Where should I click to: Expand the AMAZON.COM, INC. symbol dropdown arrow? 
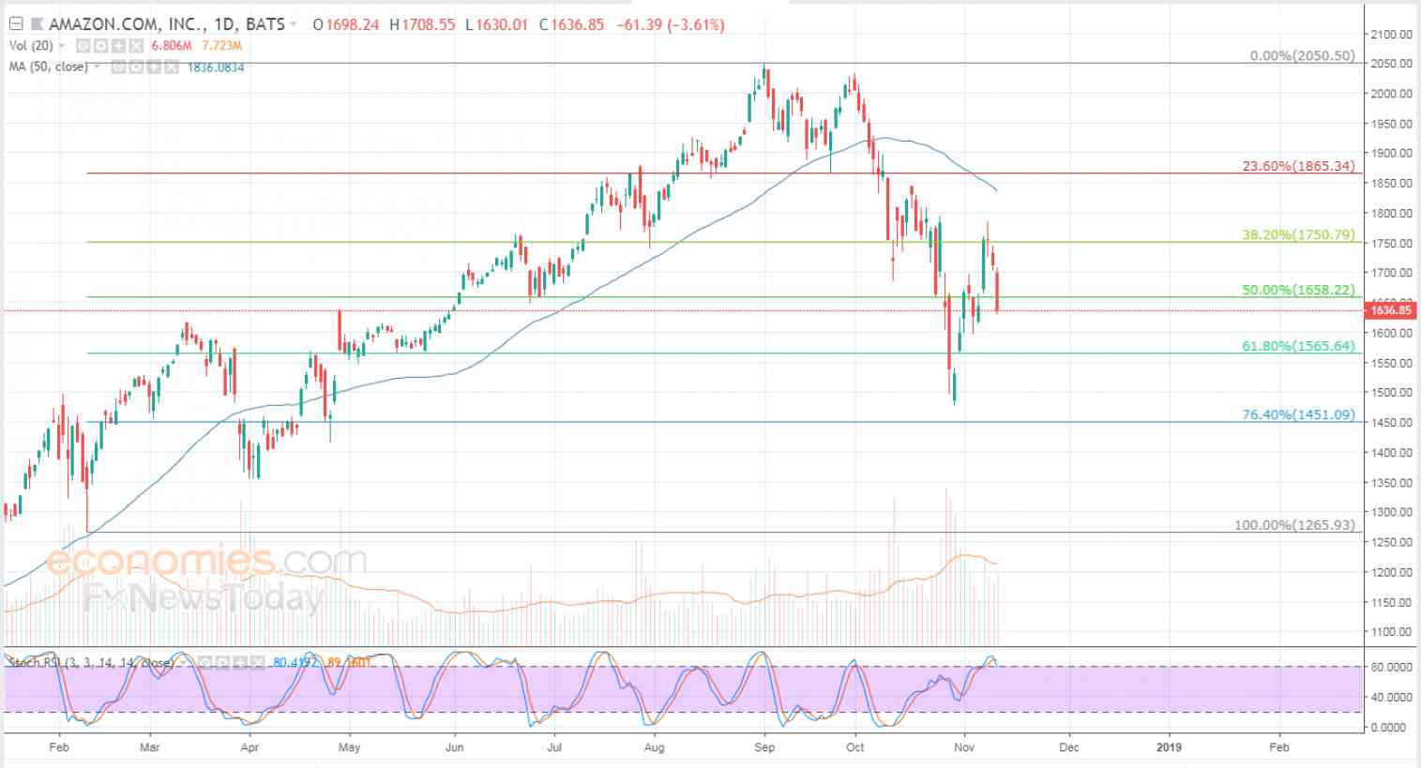(x=293, y=24)
